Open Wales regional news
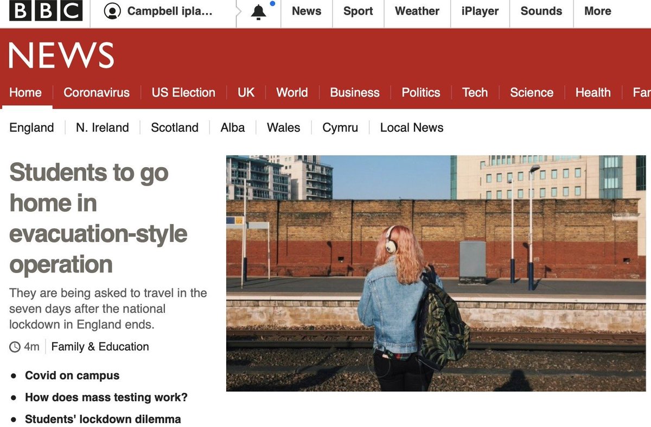The height and width of the screenshot is (427, 651). [284, 128]
